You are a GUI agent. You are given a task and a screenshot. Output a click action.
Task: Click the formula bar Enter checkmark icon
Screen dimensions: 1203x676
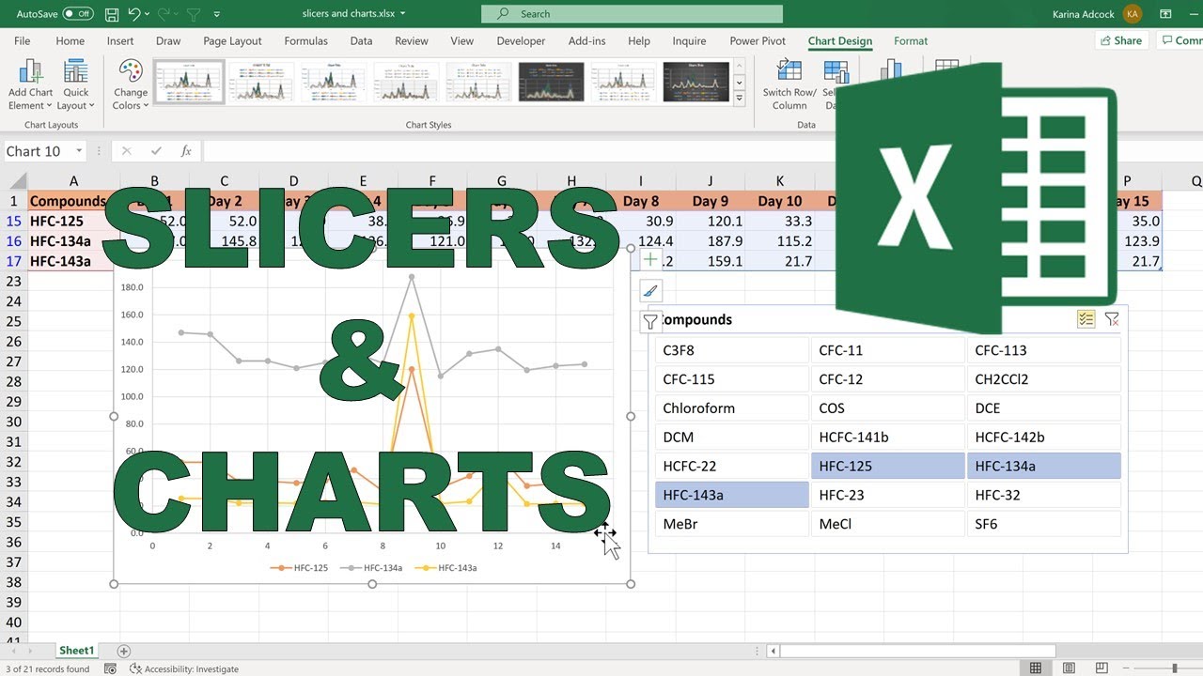coord(156,151)
